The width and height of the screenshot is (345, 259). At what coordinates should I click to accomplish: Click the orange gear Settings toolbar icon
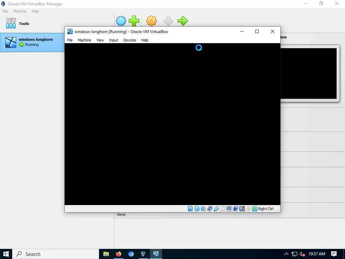click(152, 21)
